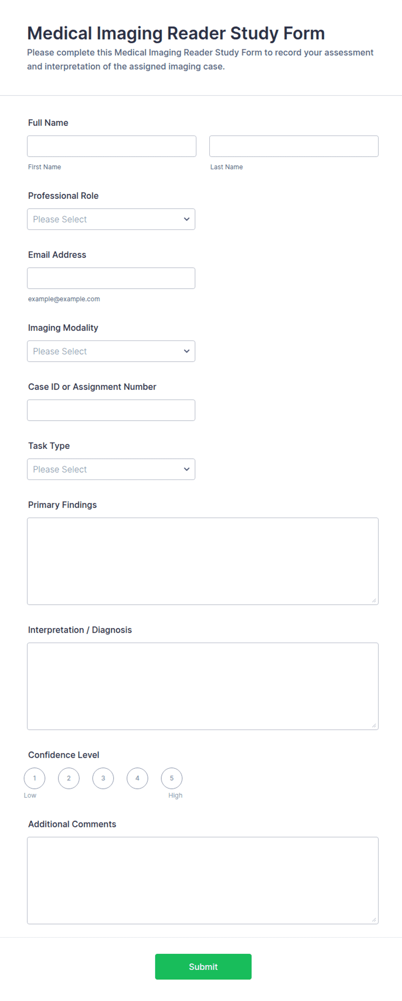Submit the reader study form

(203, 967)
